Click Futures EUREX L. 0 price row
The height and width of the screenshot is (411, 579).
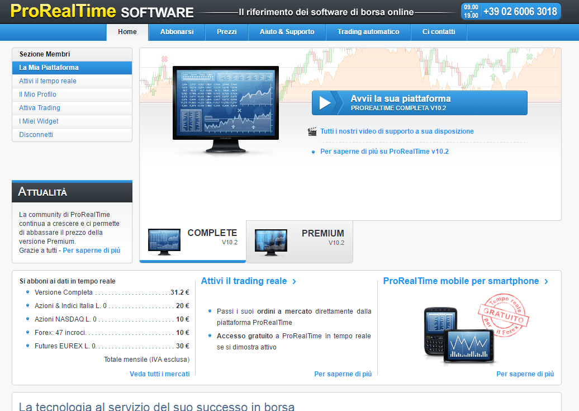coord(108,346)
